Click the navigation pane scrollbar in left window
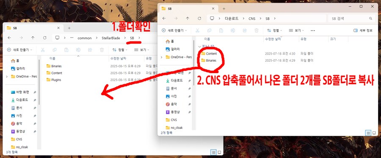This screenshot has width=381, height=158. (39, 82)
